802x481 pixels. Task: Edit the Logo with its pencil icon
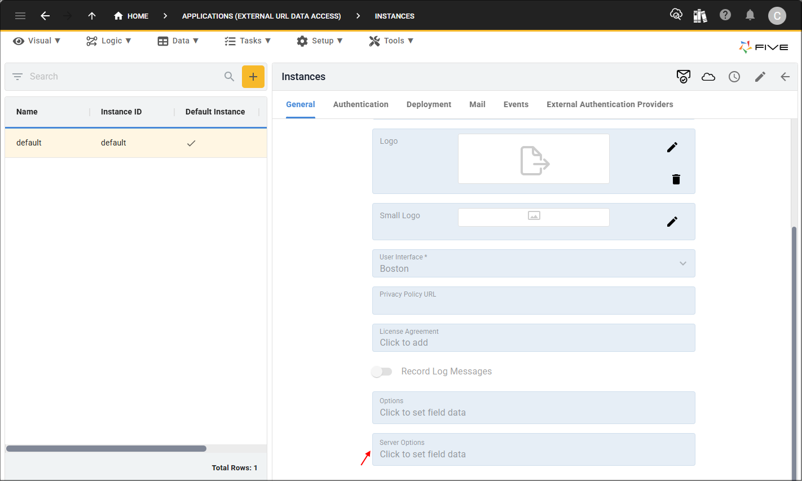pos(672,147)
